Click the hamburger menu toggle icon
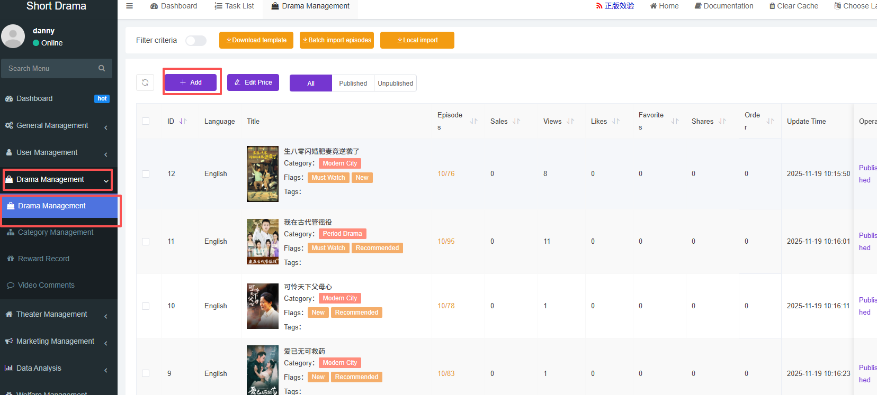The width and height of the screenshot is (877, 395). 129,6
